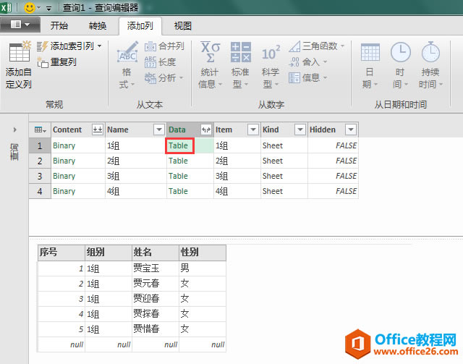
Task: Click the Content column combine binaries icon
Action: tap(98, 130)
